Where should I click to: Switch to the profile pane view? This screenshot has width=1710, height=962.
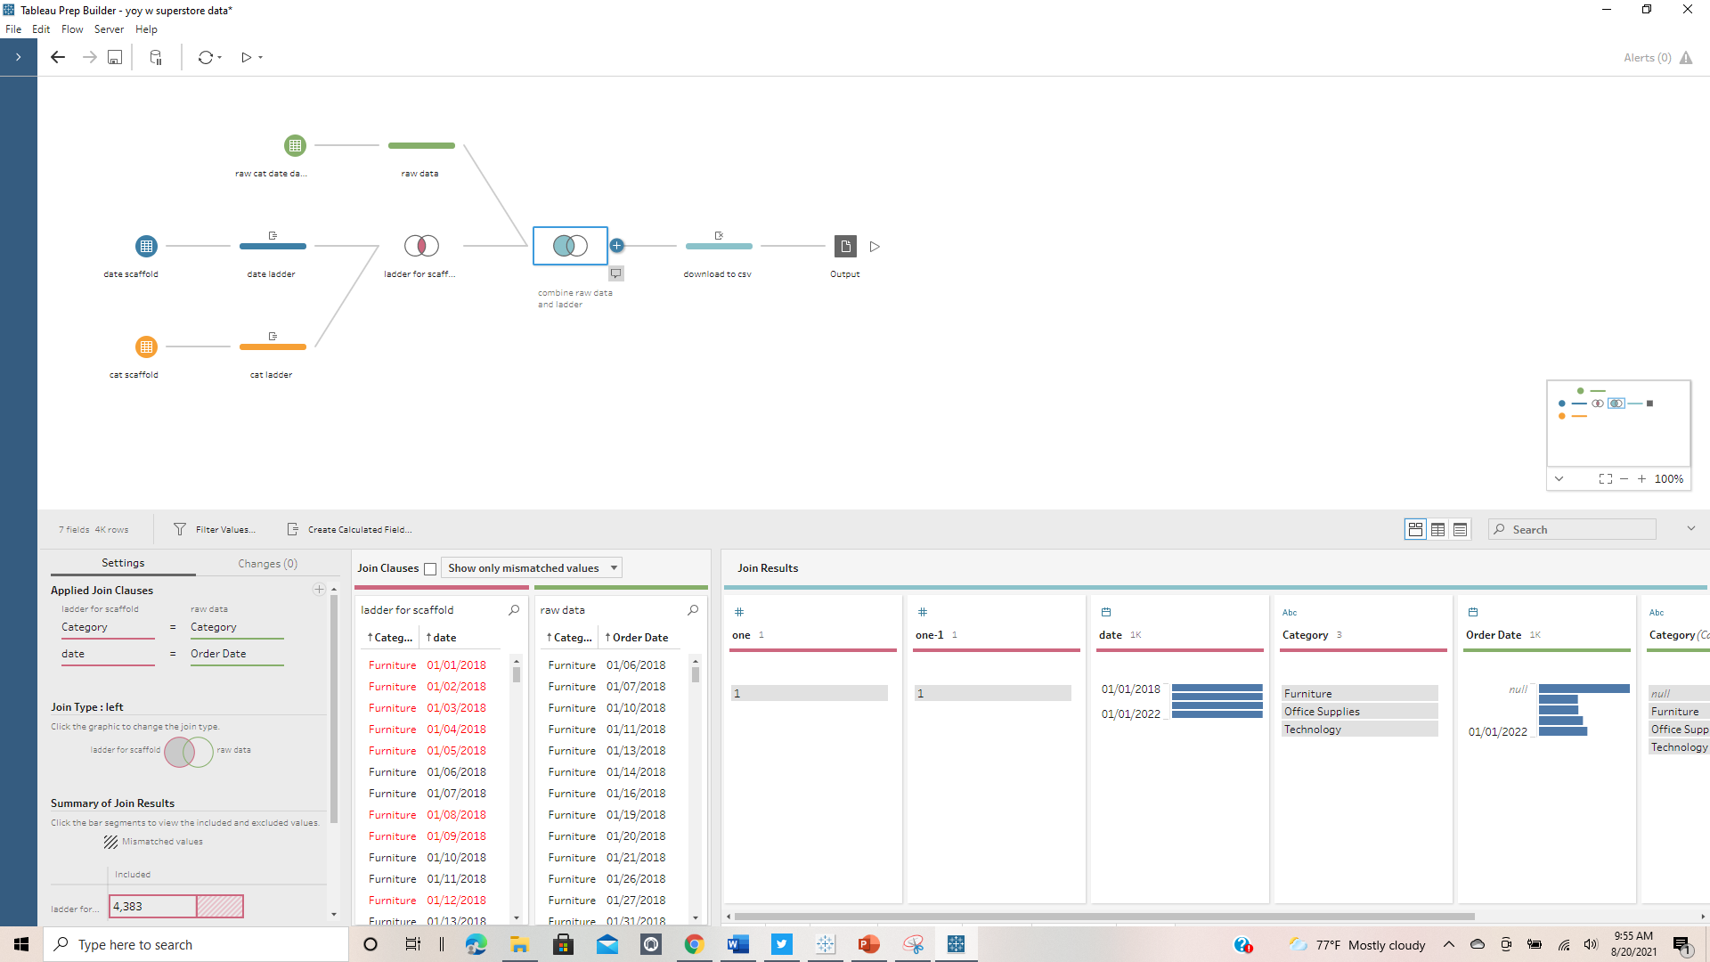tap(1415, 530)
